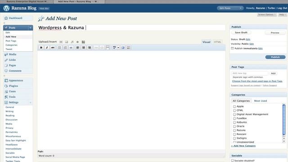Toggle italic formatting
Screen dimensions: 288x162
coord(47,48)
